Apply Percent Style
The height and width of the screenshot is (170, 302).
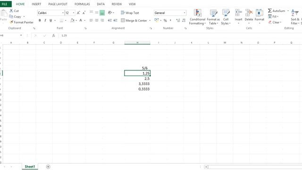[165, 20]
